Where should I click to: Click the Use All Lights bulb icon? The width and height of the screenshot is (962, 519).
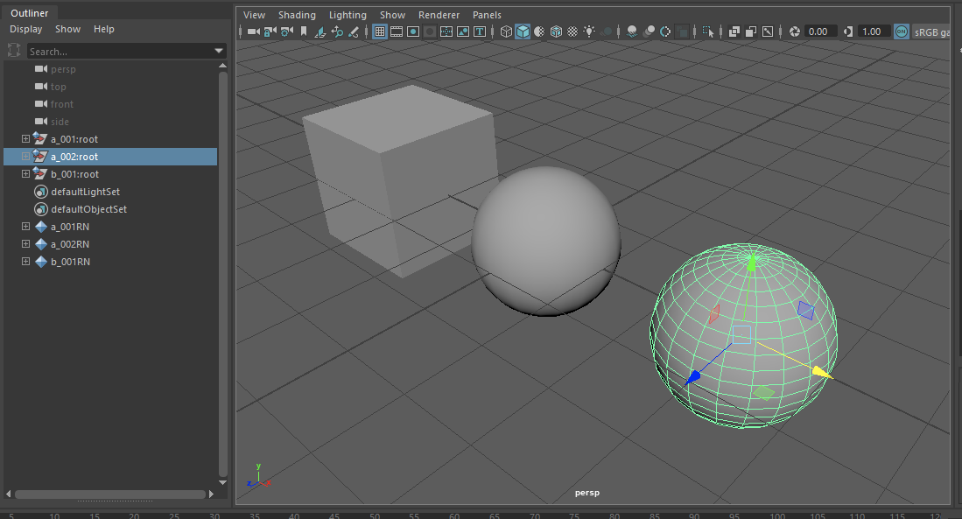(x=589, y=32)
